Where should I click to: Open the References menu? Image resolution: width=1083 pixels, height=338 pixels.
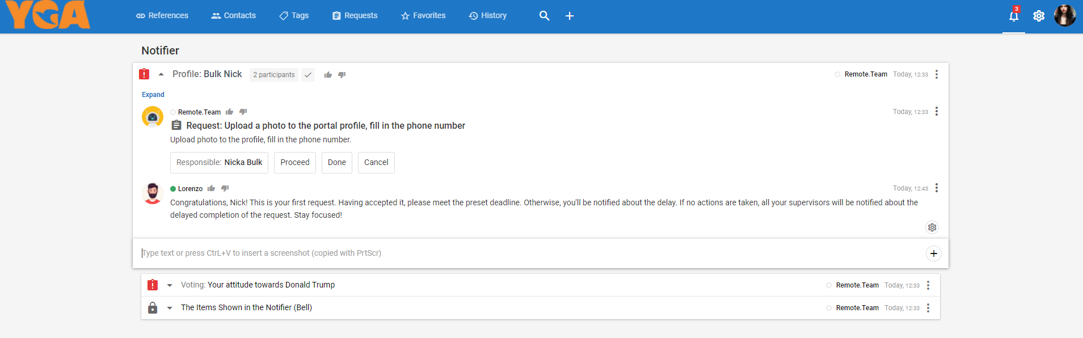tap(162, 16)
